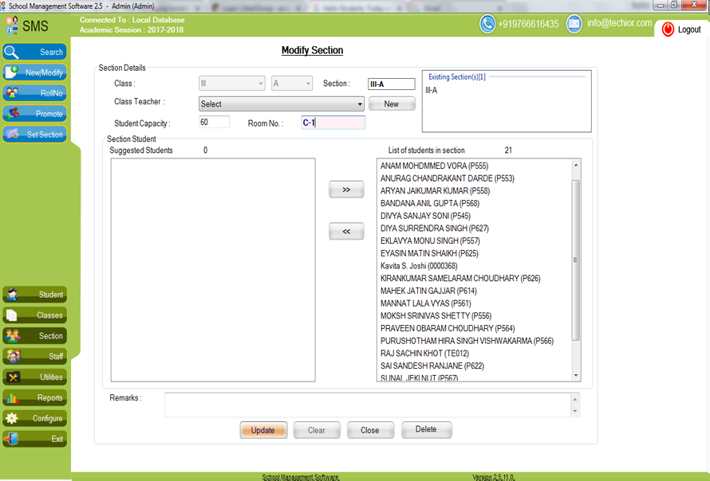Select ANURAG CHANDRAKANT DARDE (P553)
This screenshot has height=481, width=710.
(448, 178)
